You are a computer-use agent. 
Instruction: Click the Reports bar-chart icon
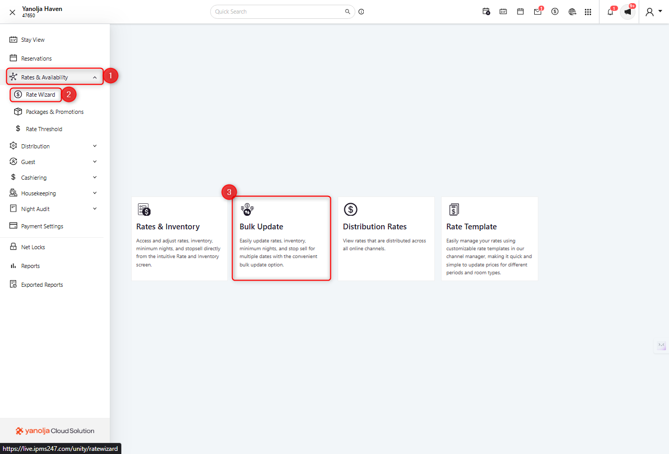pos(13,266)
